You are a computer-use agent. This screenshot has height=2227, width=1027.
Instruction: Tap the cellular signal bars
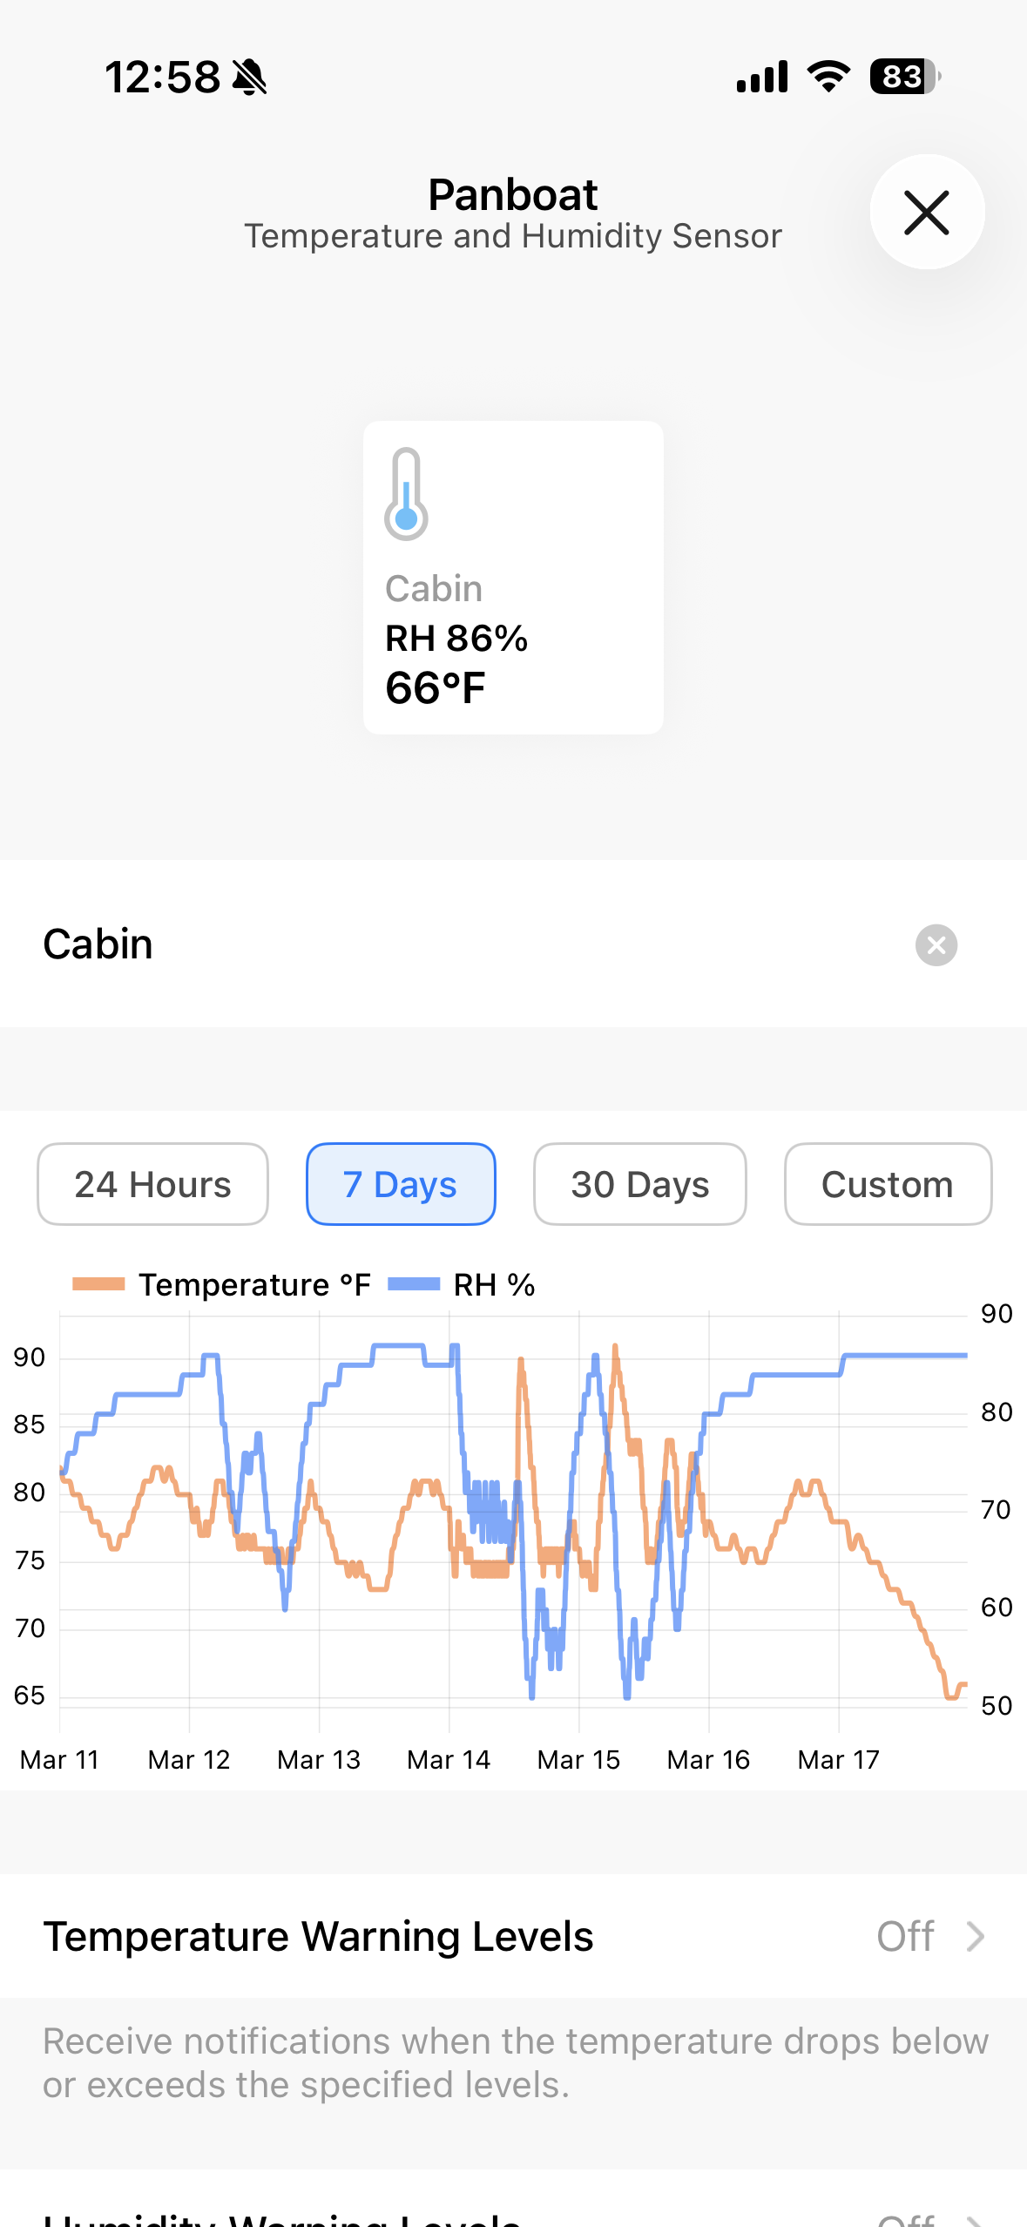tap(762, 77)
